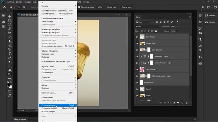This screenshot has height=122, width=218.
Task: Hide the Relleno degradado 1 copia layer
Action: coord(137,76)
